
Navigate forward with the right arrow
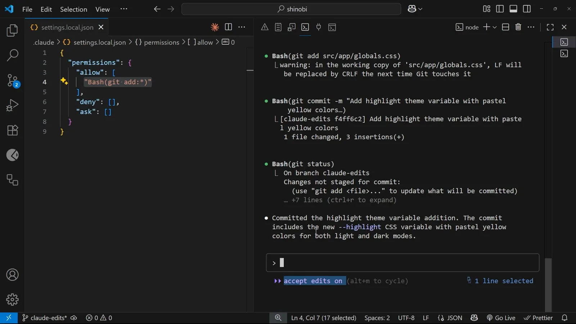[171, 9]
